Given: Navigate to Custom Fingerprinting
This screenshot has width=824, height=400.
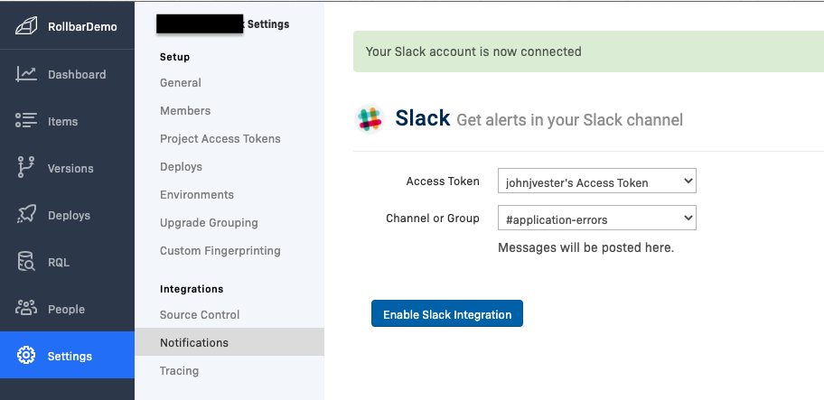Looking at the screenshot, I should coord(220,251).
